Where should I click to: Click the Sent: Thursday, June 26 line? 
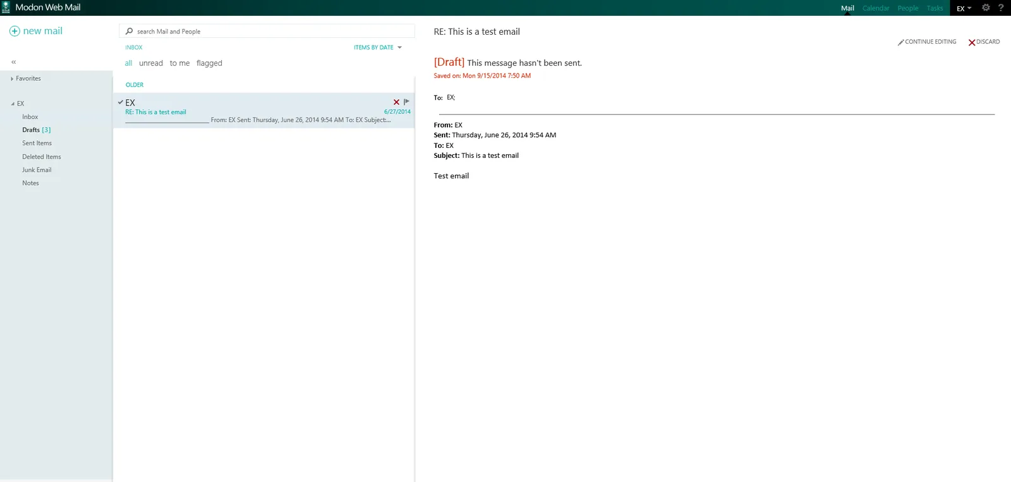[495, 135]
